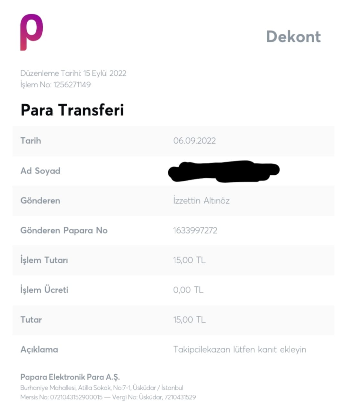Click the Gönderen Papara No 1633997272
Viewport: 347px width, 412px height.
(195, 231)
